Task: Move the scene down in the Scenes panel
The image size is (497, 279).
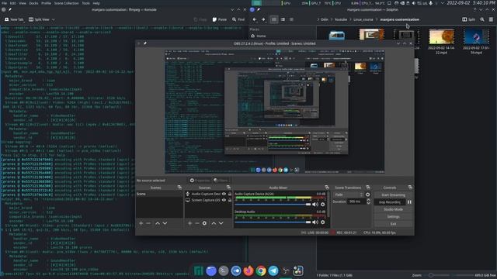Action: (165, 223)
